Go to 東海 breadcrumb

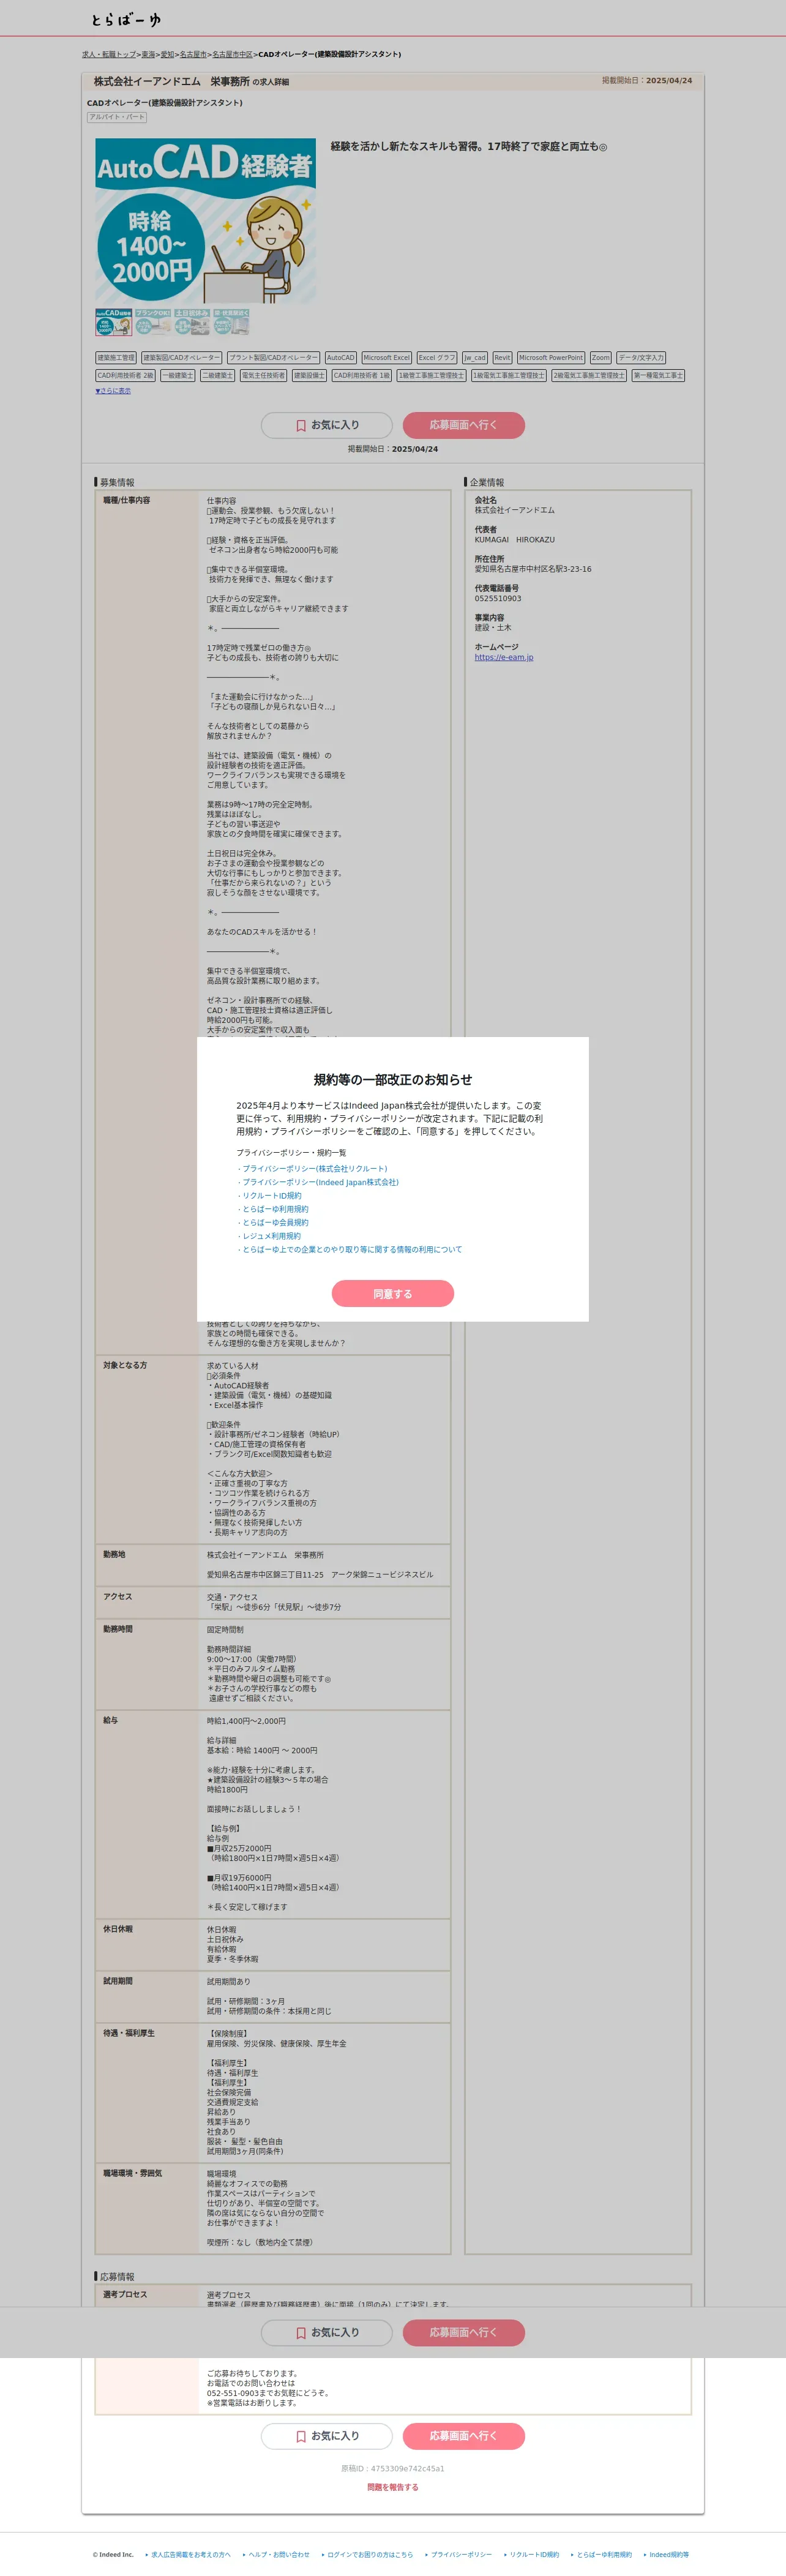coord(148,54)
